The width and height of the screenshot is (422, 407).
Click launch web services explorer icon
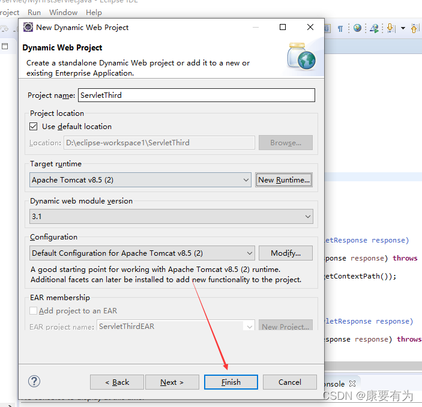tap(375, 28)
